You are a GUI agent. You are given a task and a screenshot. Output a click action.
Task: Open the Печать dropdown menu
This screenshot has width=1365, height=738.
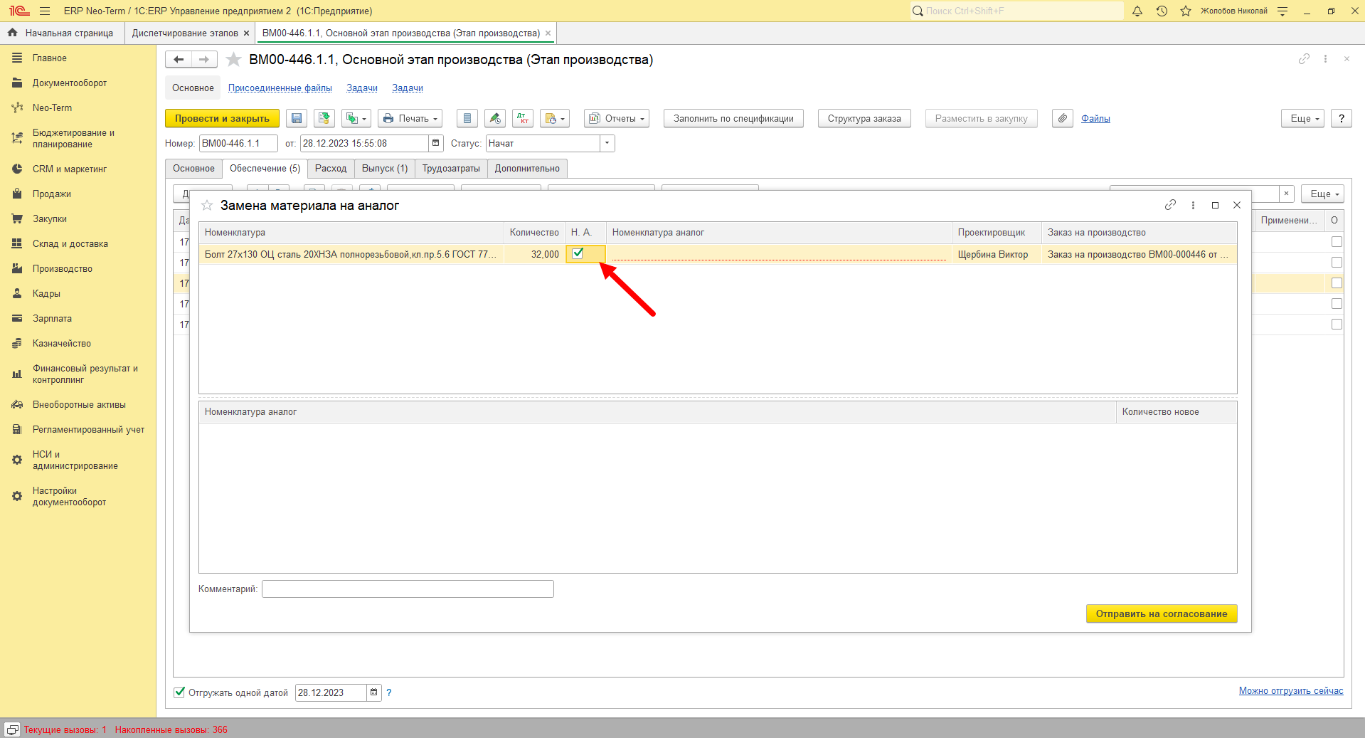click(x=410, y=119)
